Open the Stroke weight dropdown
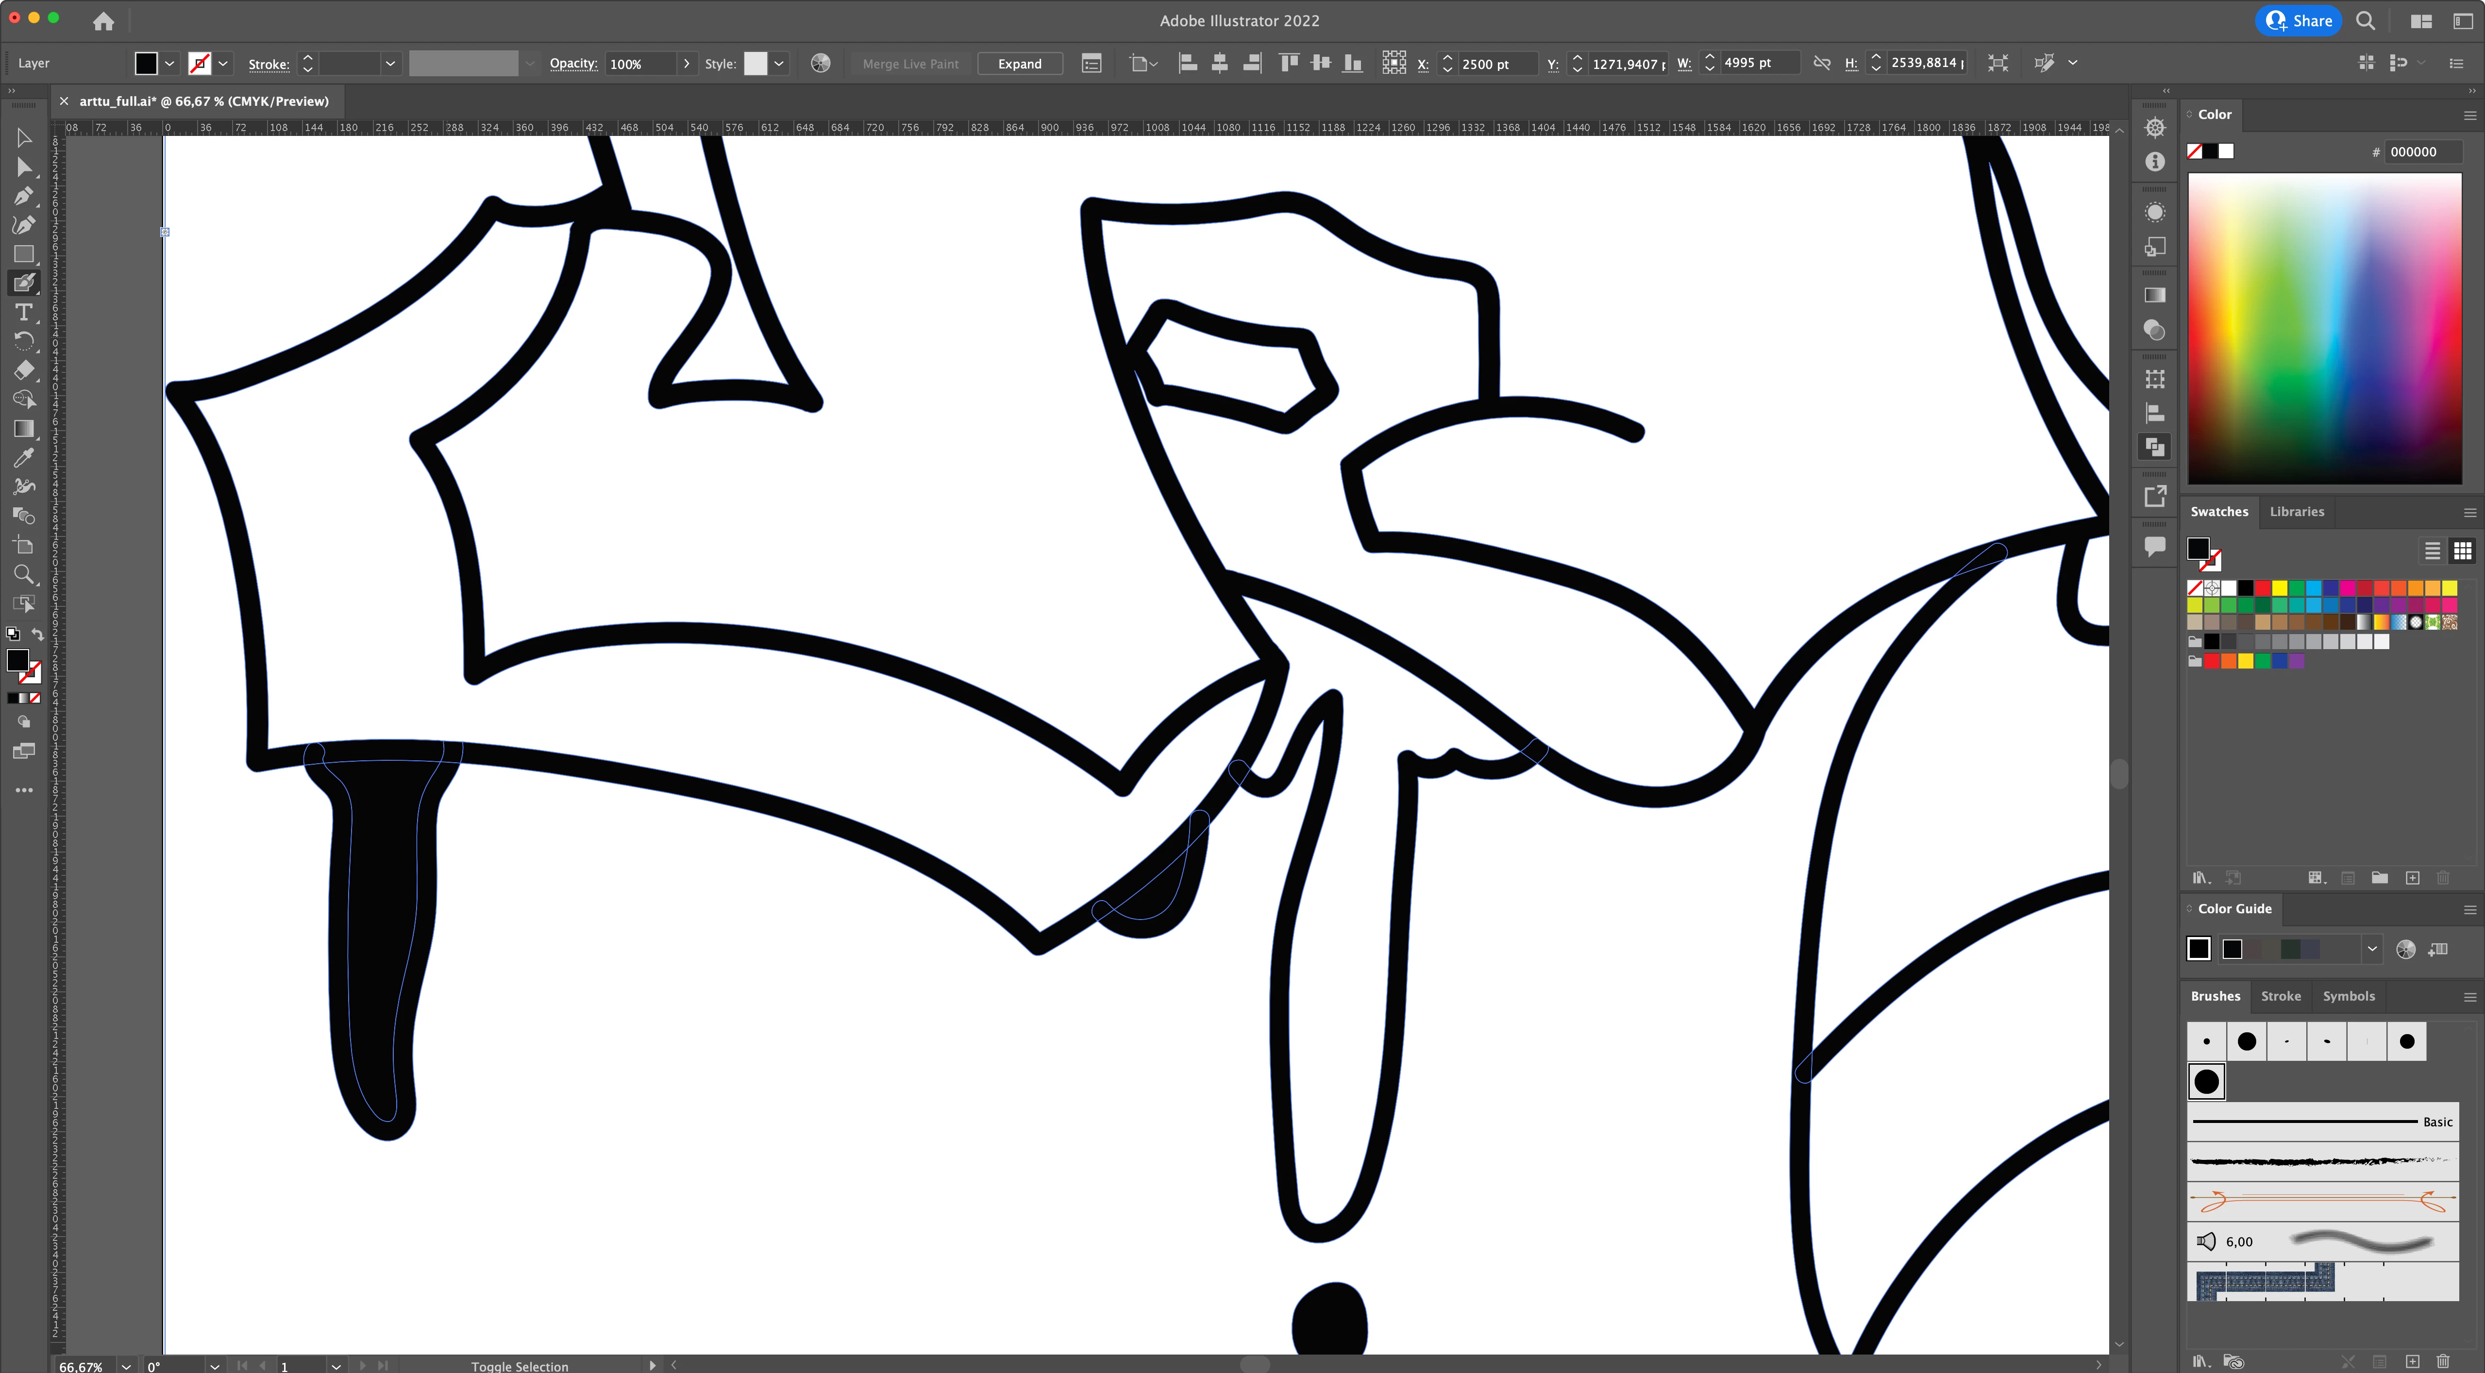 click(x=390, y=64)
